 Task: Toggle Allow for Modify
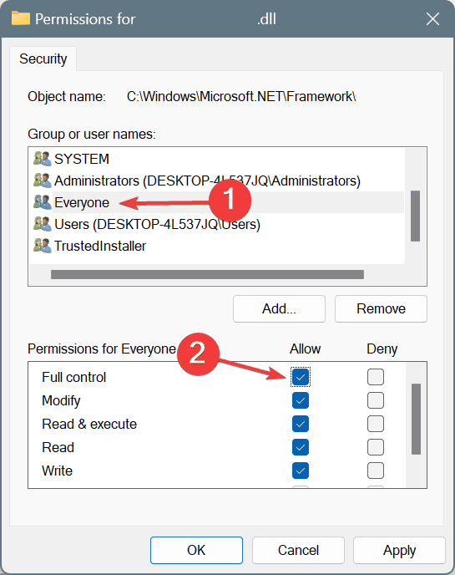[x=301, y=400]
